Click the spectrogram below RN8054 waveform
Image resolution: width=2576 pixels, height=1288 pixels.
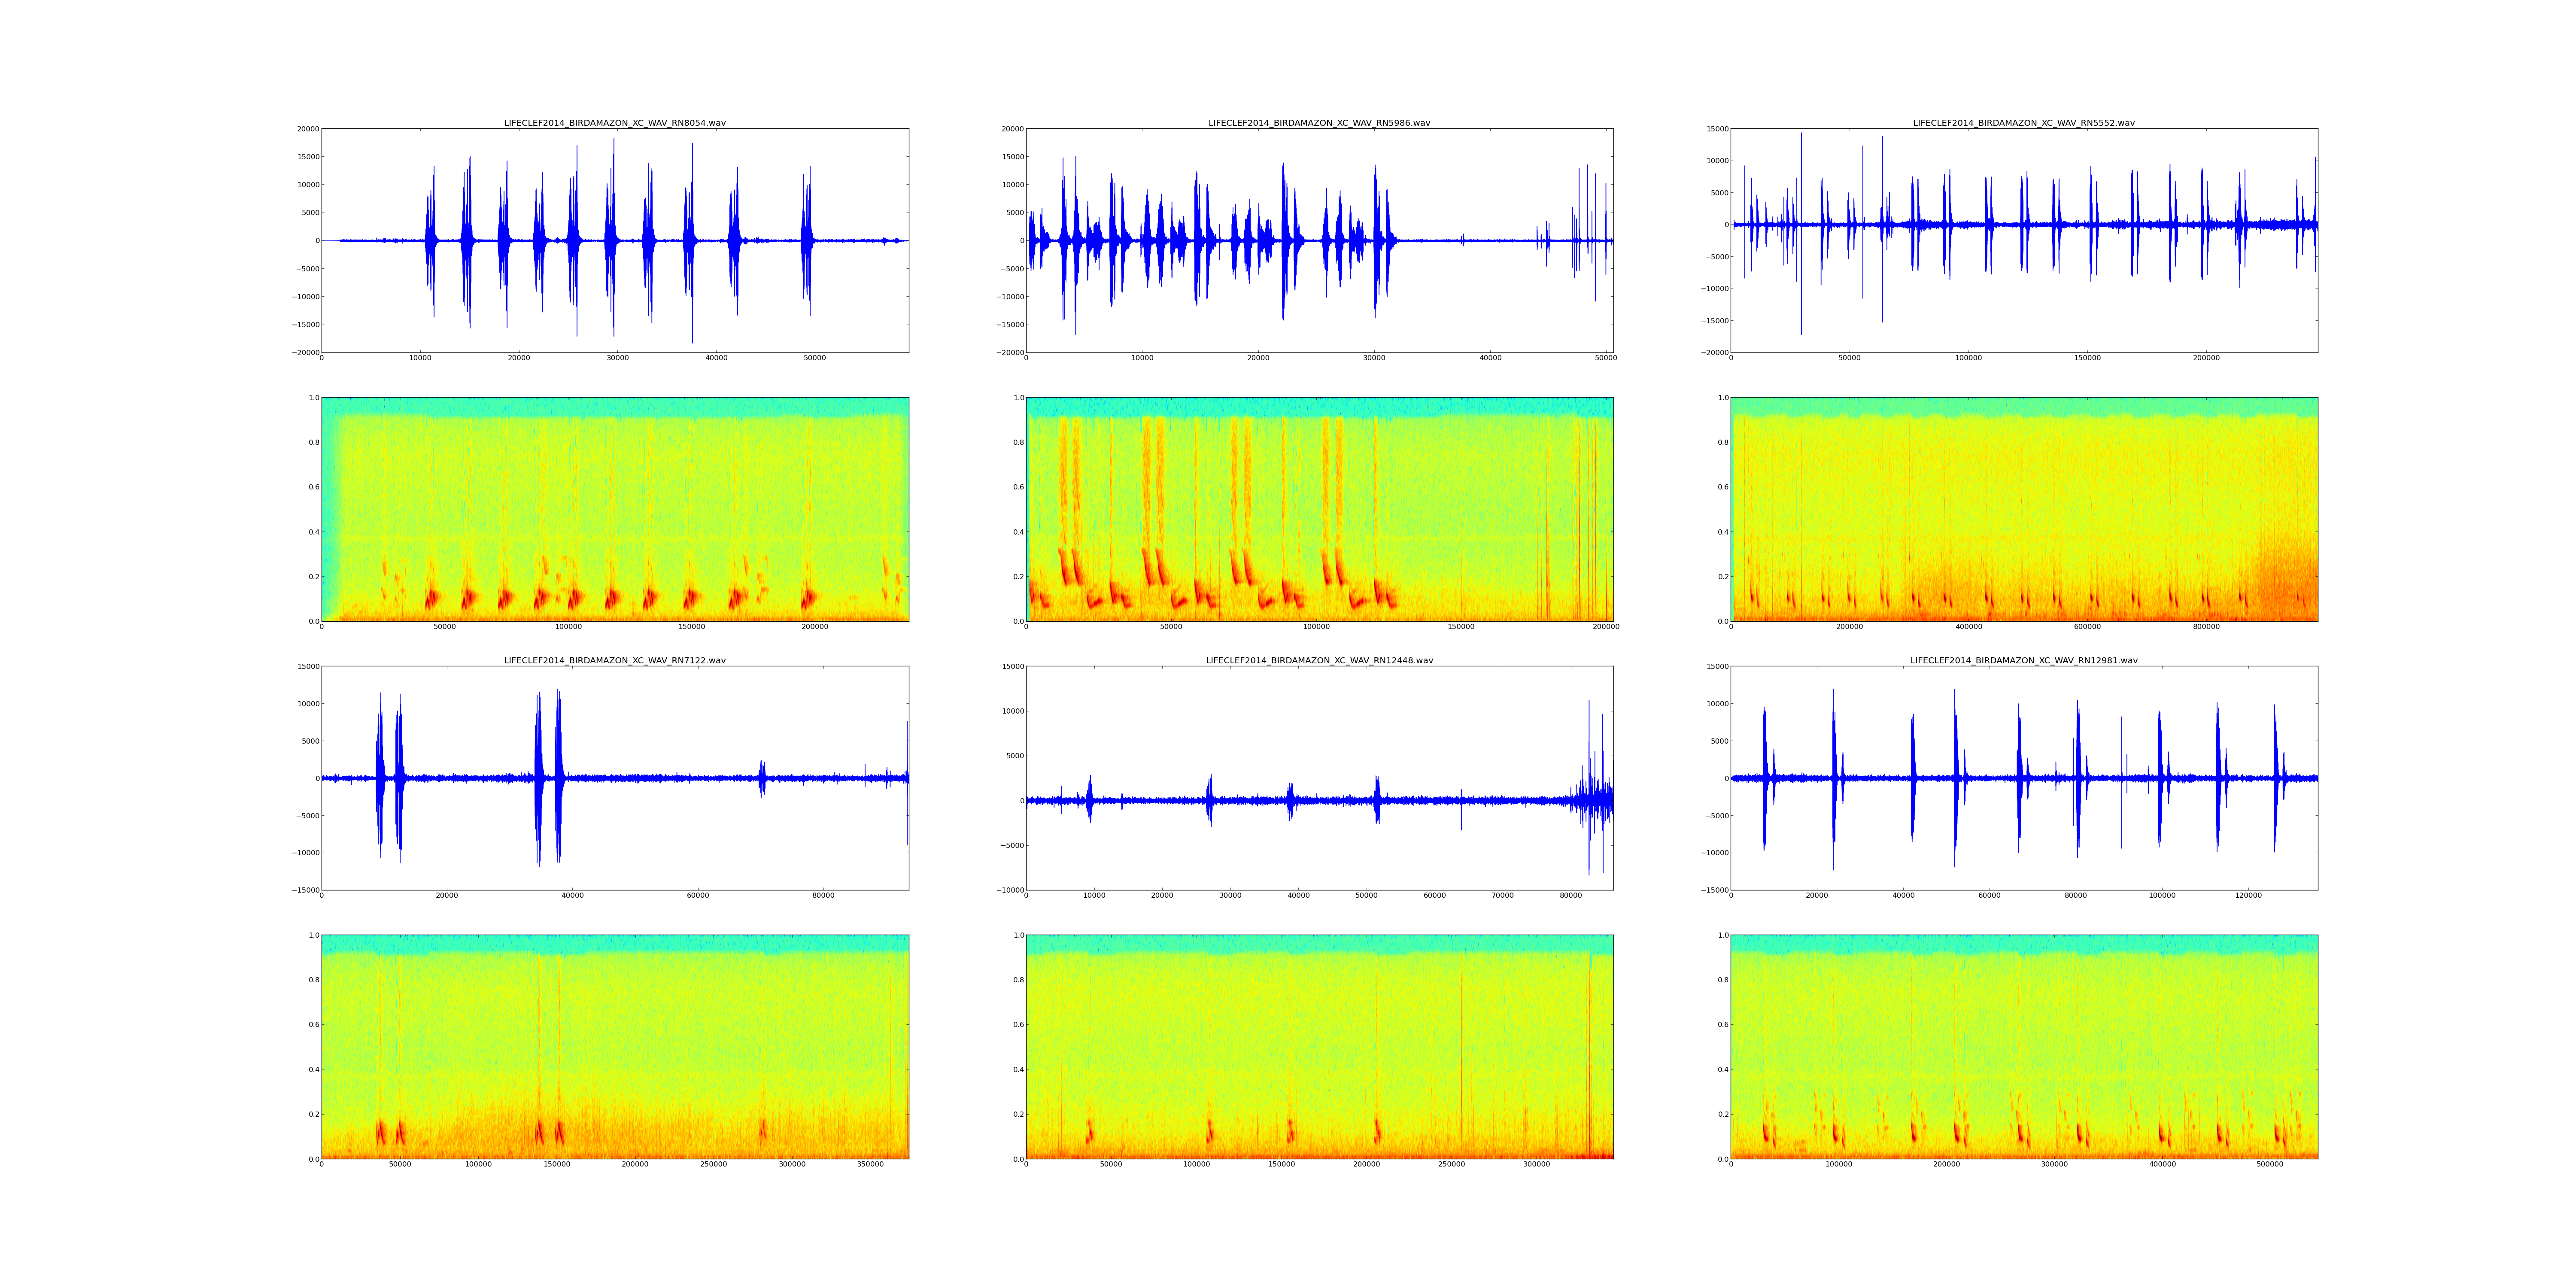coord(614,509)
